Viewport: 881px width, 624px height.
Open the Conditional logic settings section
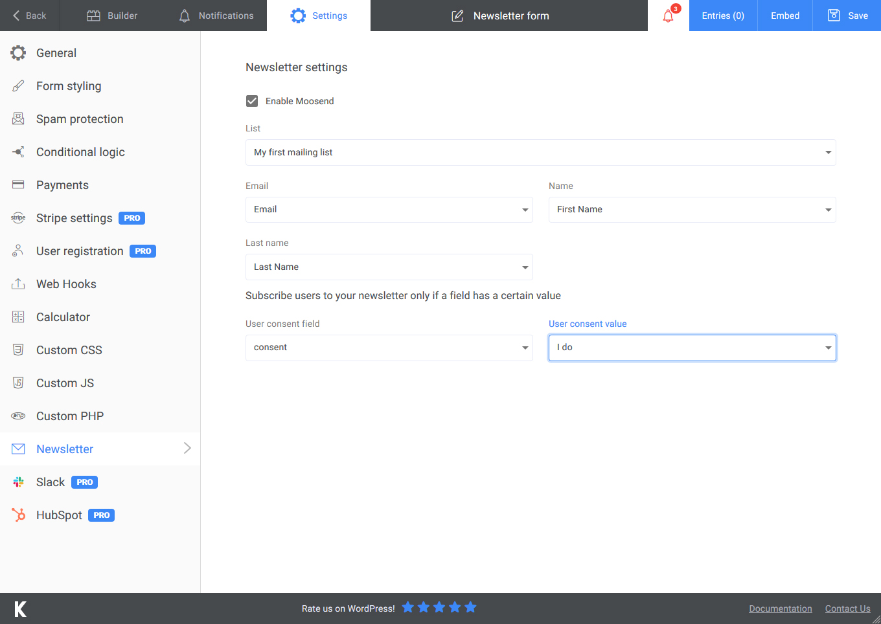tap(100, 152)
